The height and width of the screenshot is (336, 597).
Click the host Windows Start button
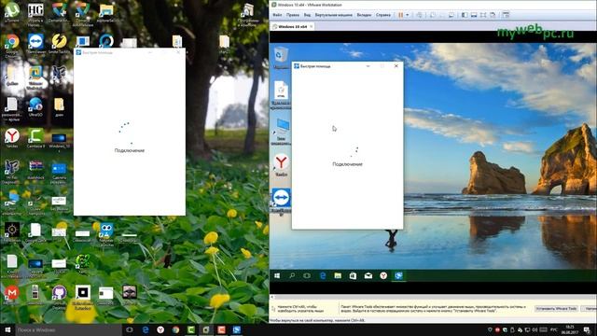coord(7,329)
